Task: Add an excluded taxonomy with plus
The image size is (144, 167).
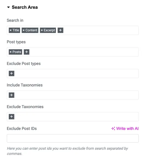Action: 12,117
